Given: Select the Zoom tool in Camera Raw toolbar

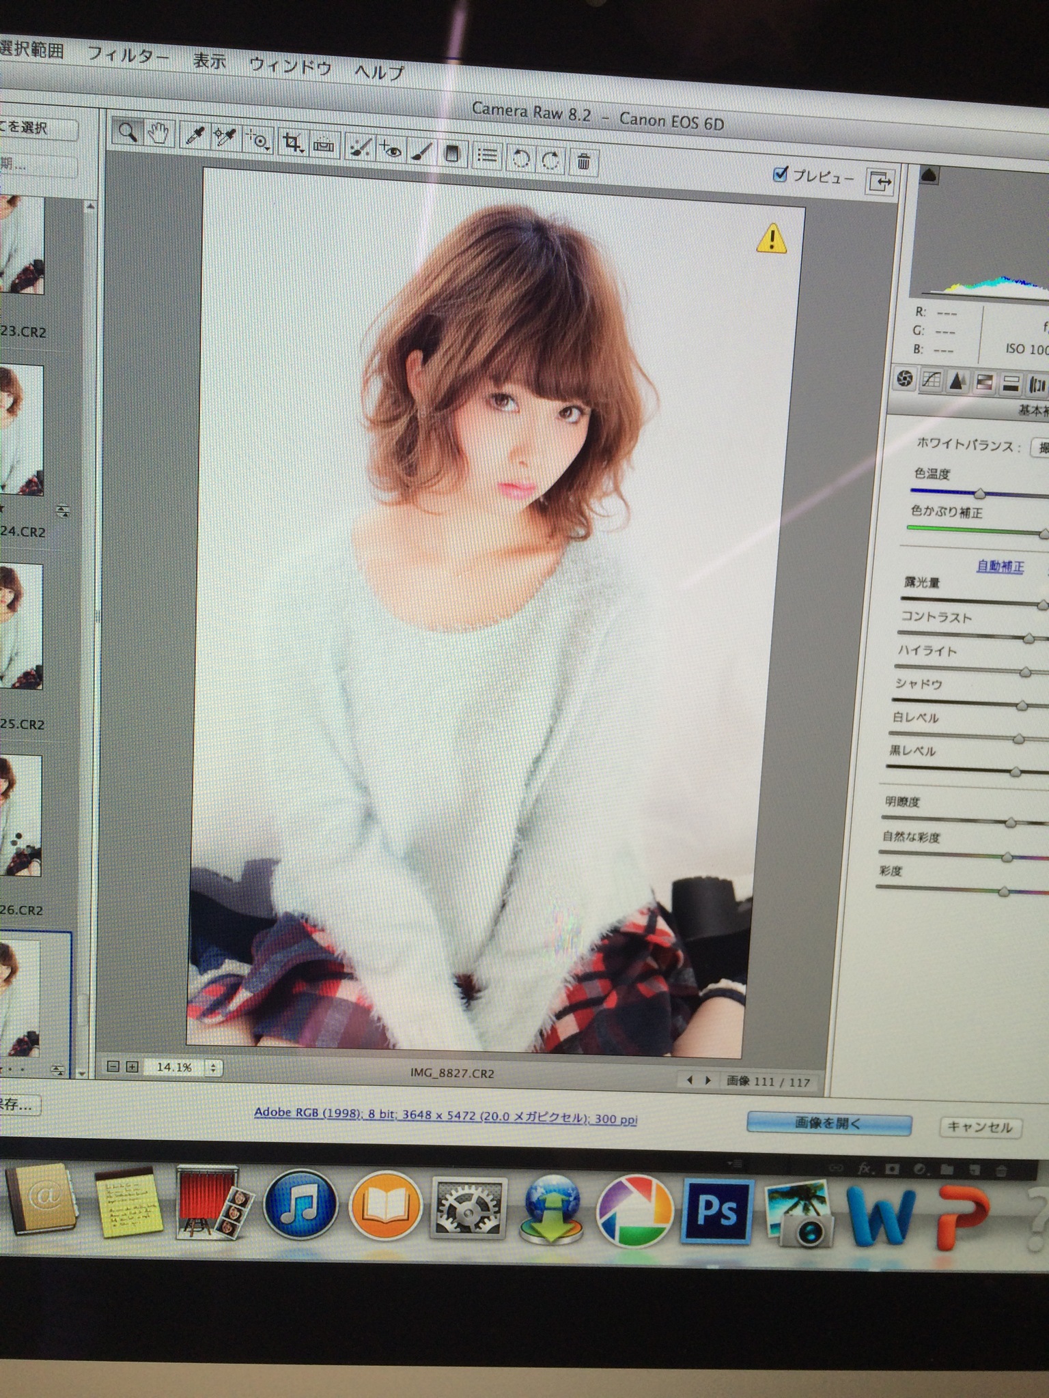Looking at the screenshot, I should [128, 131].
